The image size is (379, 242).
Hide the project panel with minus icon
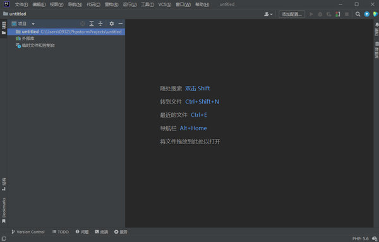click(121, 23)
